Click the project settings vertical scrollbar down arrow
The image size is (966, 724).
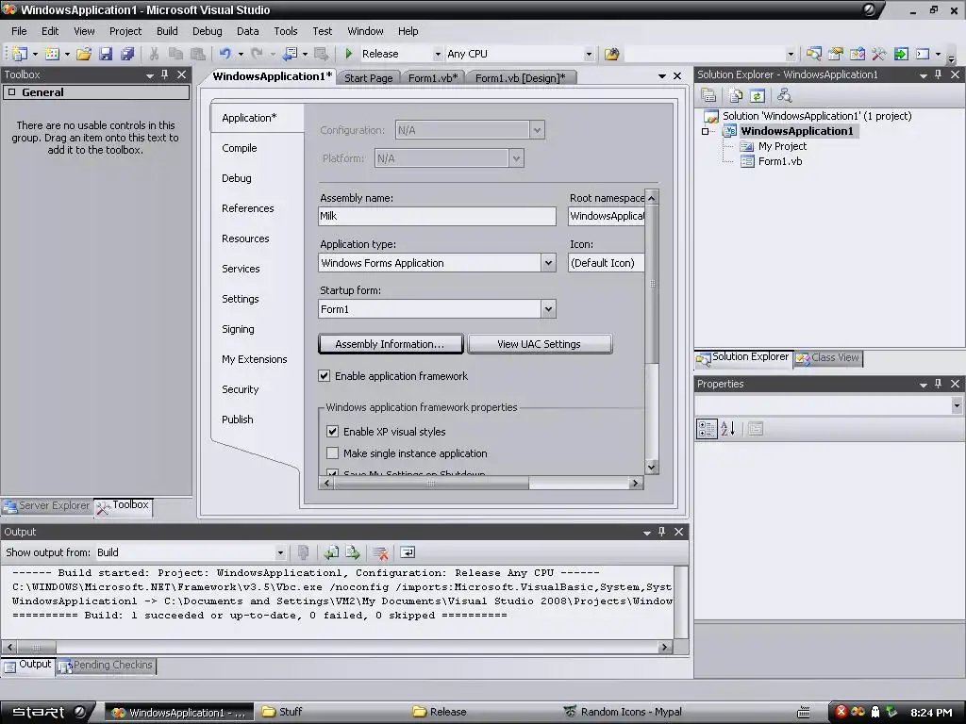(651, 468)
